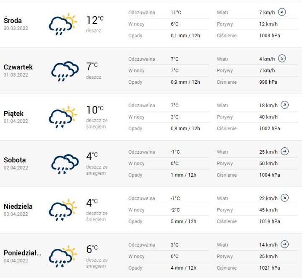The height and width of the screenshot is (278, 302).
Task: Click Sobota's cloudy sleet weather icon
Action: click(65, 164)
